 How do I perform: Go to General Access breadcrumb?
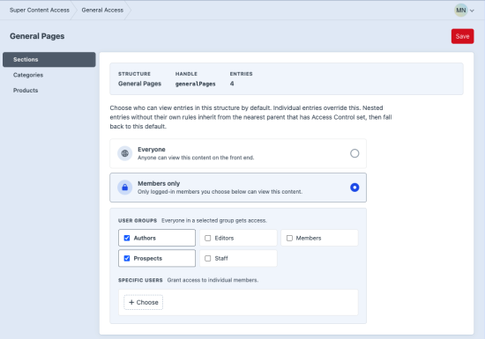click(102, 11)
